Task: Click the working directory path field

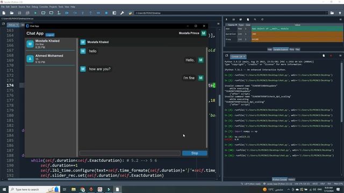Action: click(x=231, y=13)
